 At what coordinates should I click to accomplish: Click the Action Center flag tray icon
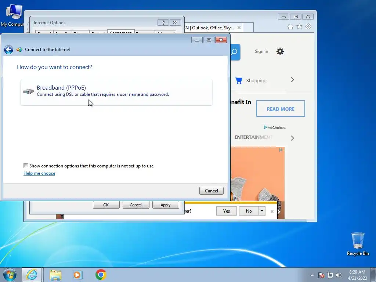point(321,275)
